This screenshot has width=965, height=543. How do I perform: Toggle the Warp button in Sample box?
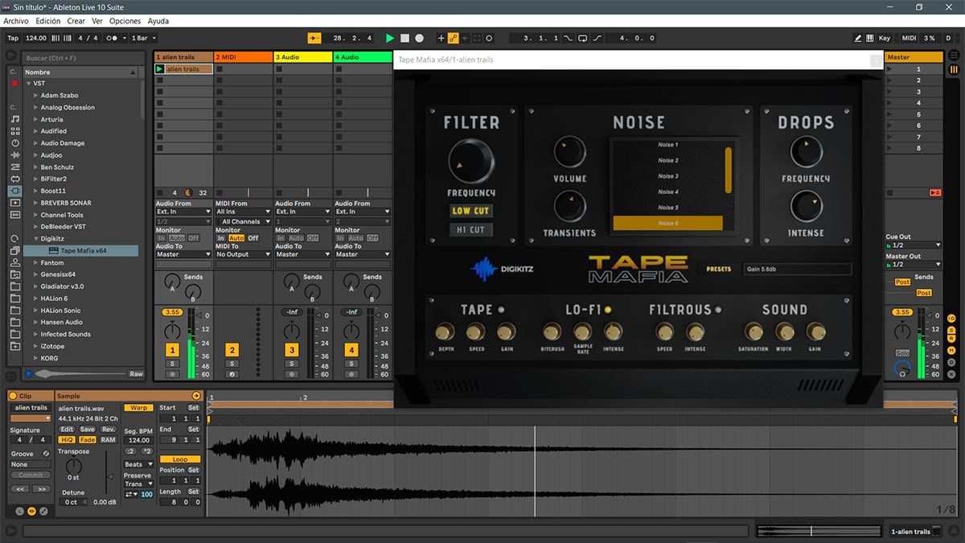[x=139, y=408]
